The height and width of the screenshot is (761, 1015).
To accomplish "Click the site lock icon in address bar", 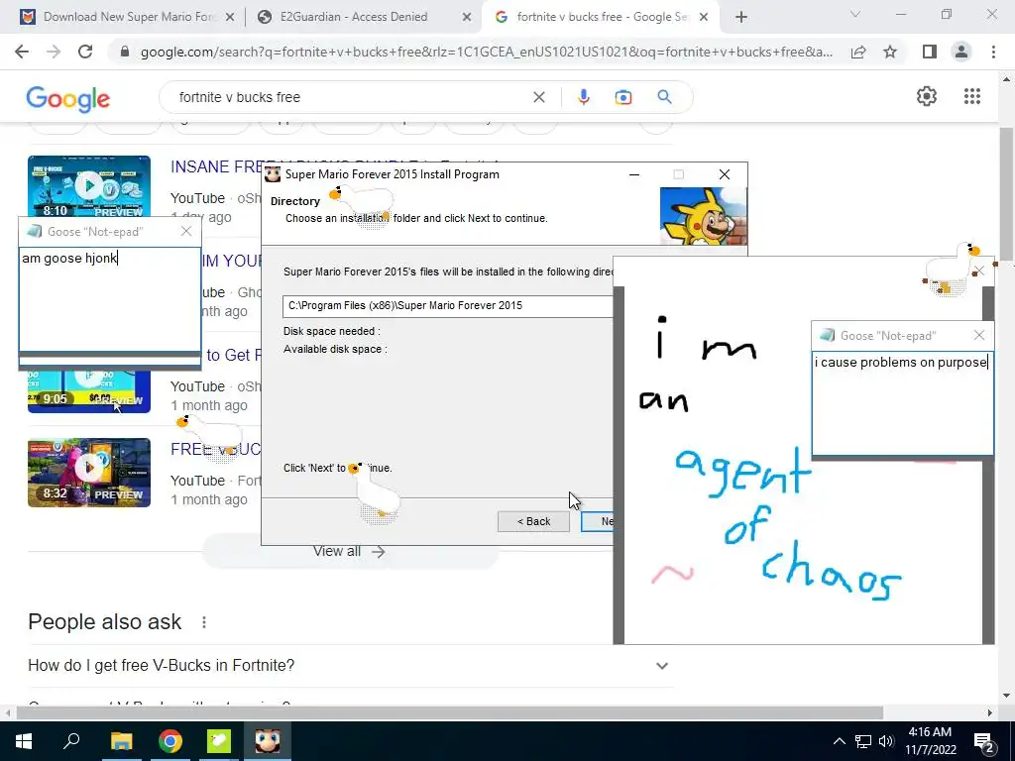I will click(125, 52).
